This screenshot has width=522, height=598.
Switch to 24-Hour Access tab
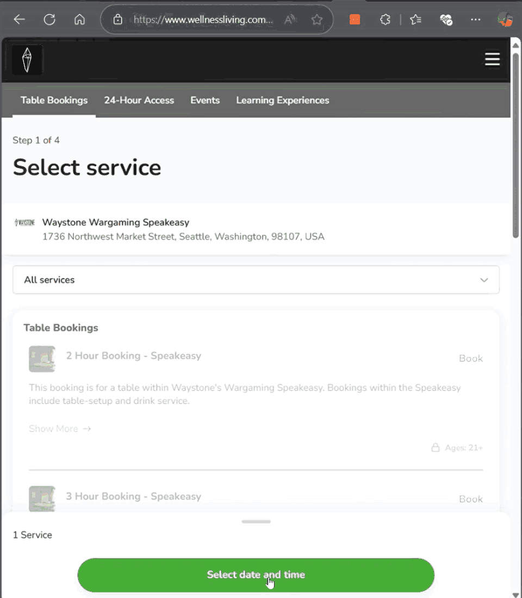tap(139, 101)
